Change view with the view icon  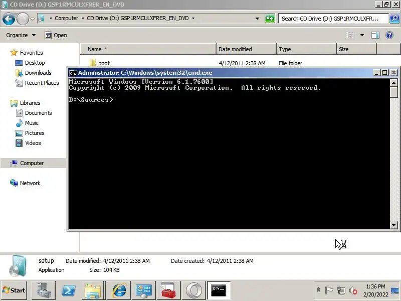350,35
